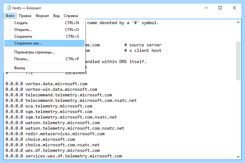
Task: Open the Справка menu
Action: [x=71, y=16]
